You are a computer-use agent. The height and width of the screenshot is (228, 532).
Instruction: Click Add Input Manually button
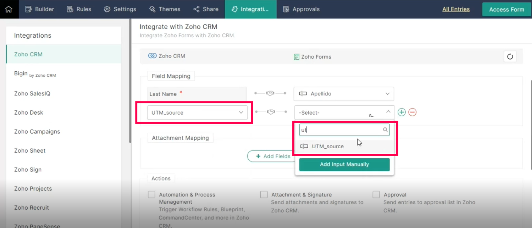[x=344, y=165]
